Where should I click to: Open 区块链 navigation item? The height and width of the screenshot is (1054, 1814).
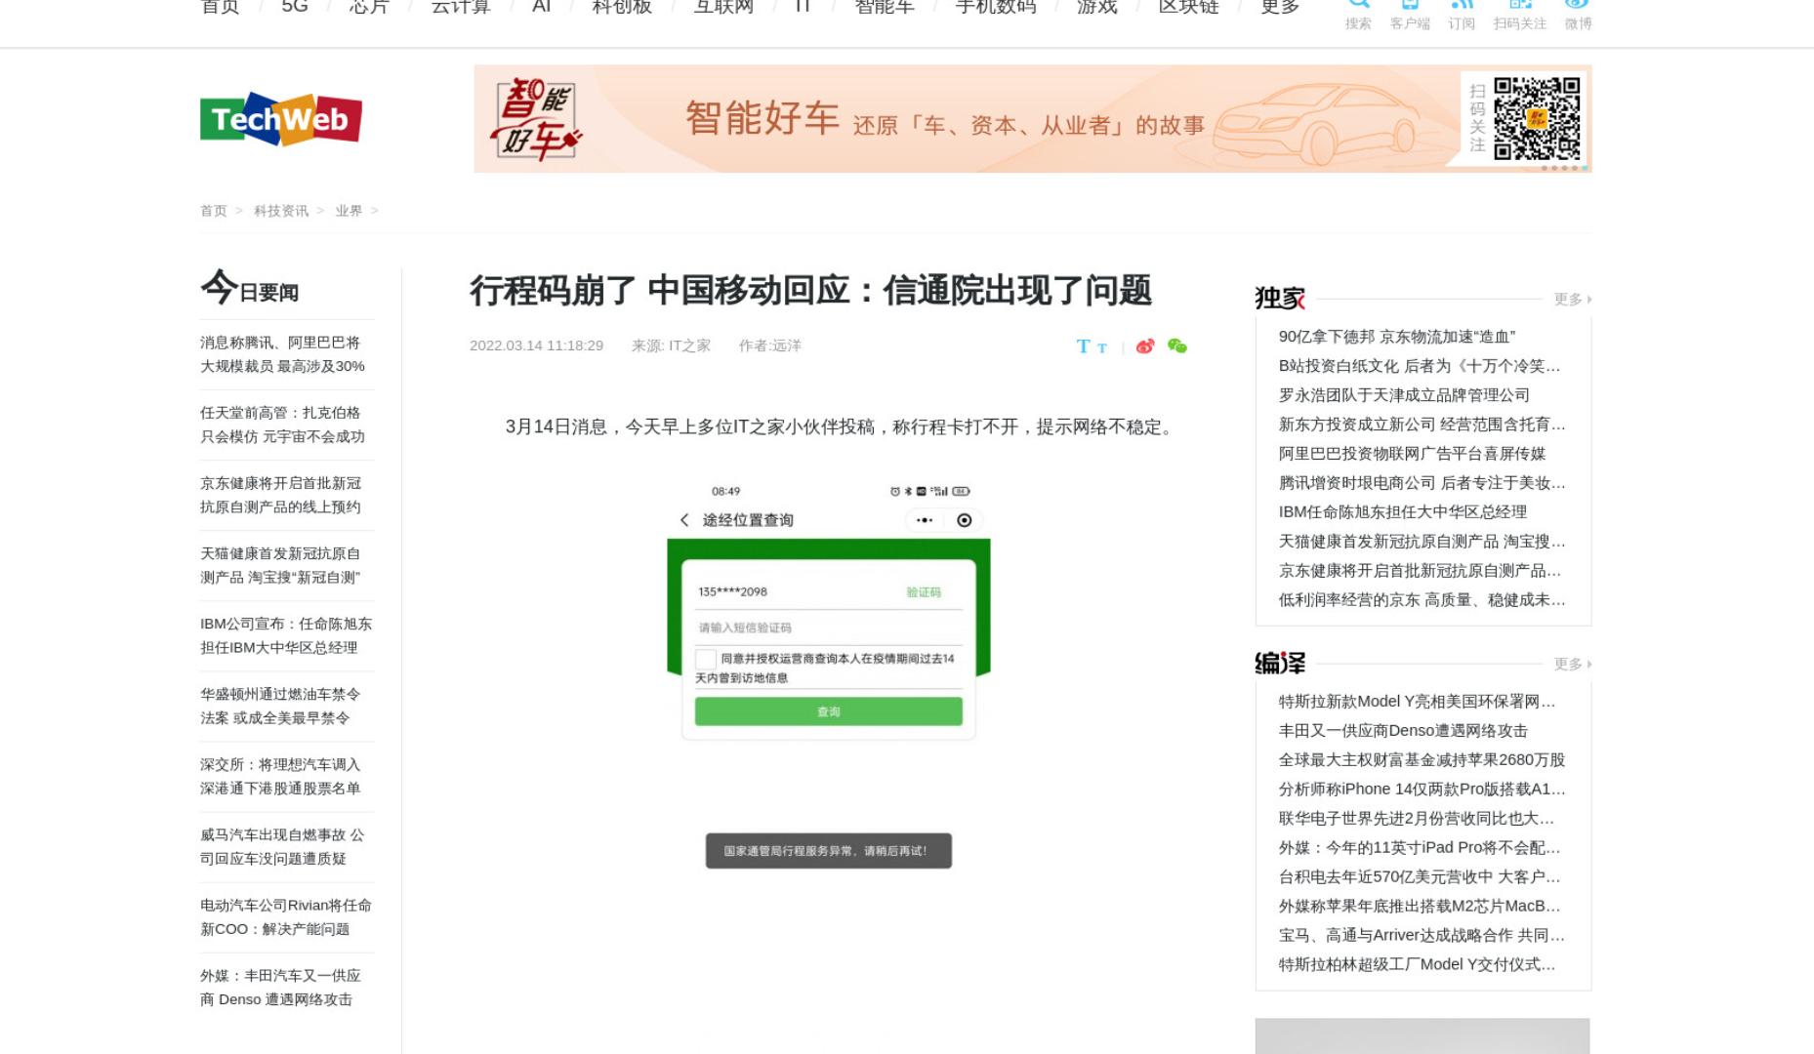[x=1188, y=6]
